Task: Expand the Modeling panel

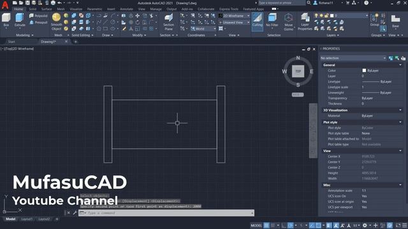Action: 25,35
